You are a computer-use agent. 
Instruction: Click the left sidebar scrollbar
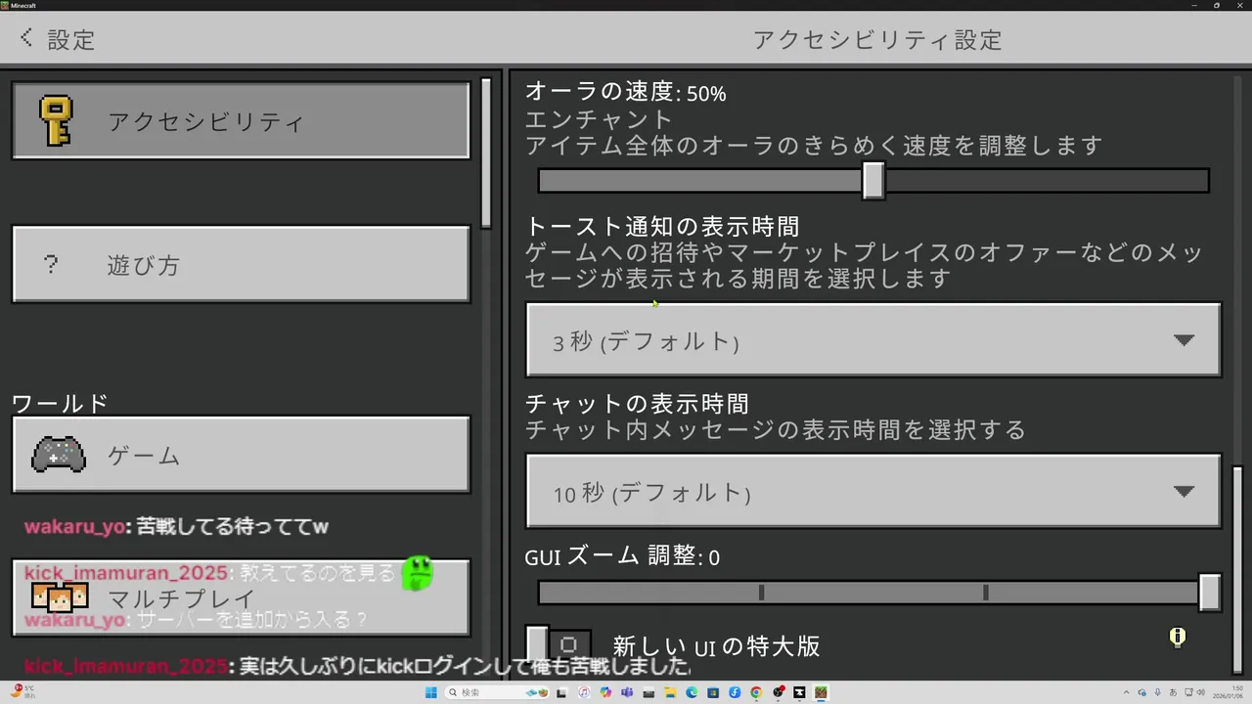point(486,154)
